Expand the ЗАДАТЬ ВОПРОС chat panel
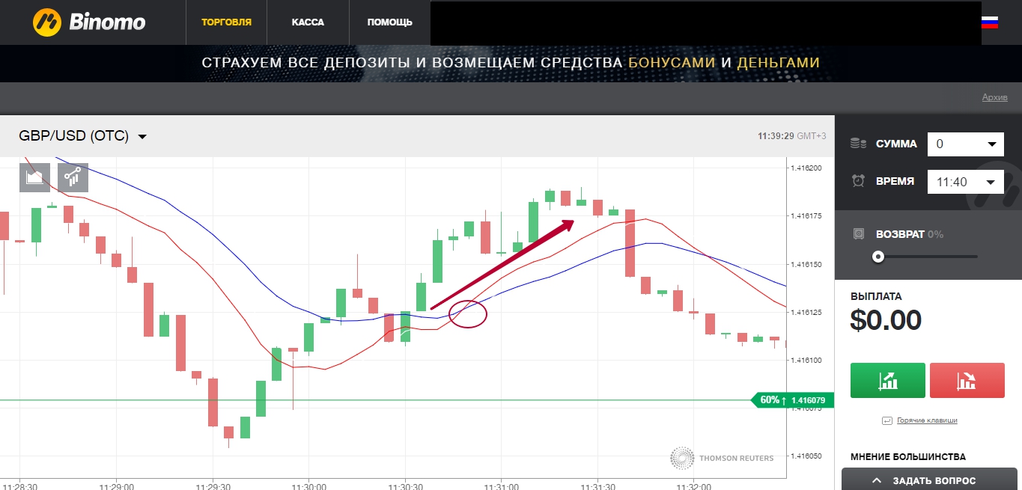The height and width of the screenshot is (490, 1022). click(932, 480)
